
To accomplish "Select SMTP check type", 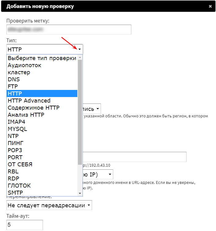I will tap(42, 192).
